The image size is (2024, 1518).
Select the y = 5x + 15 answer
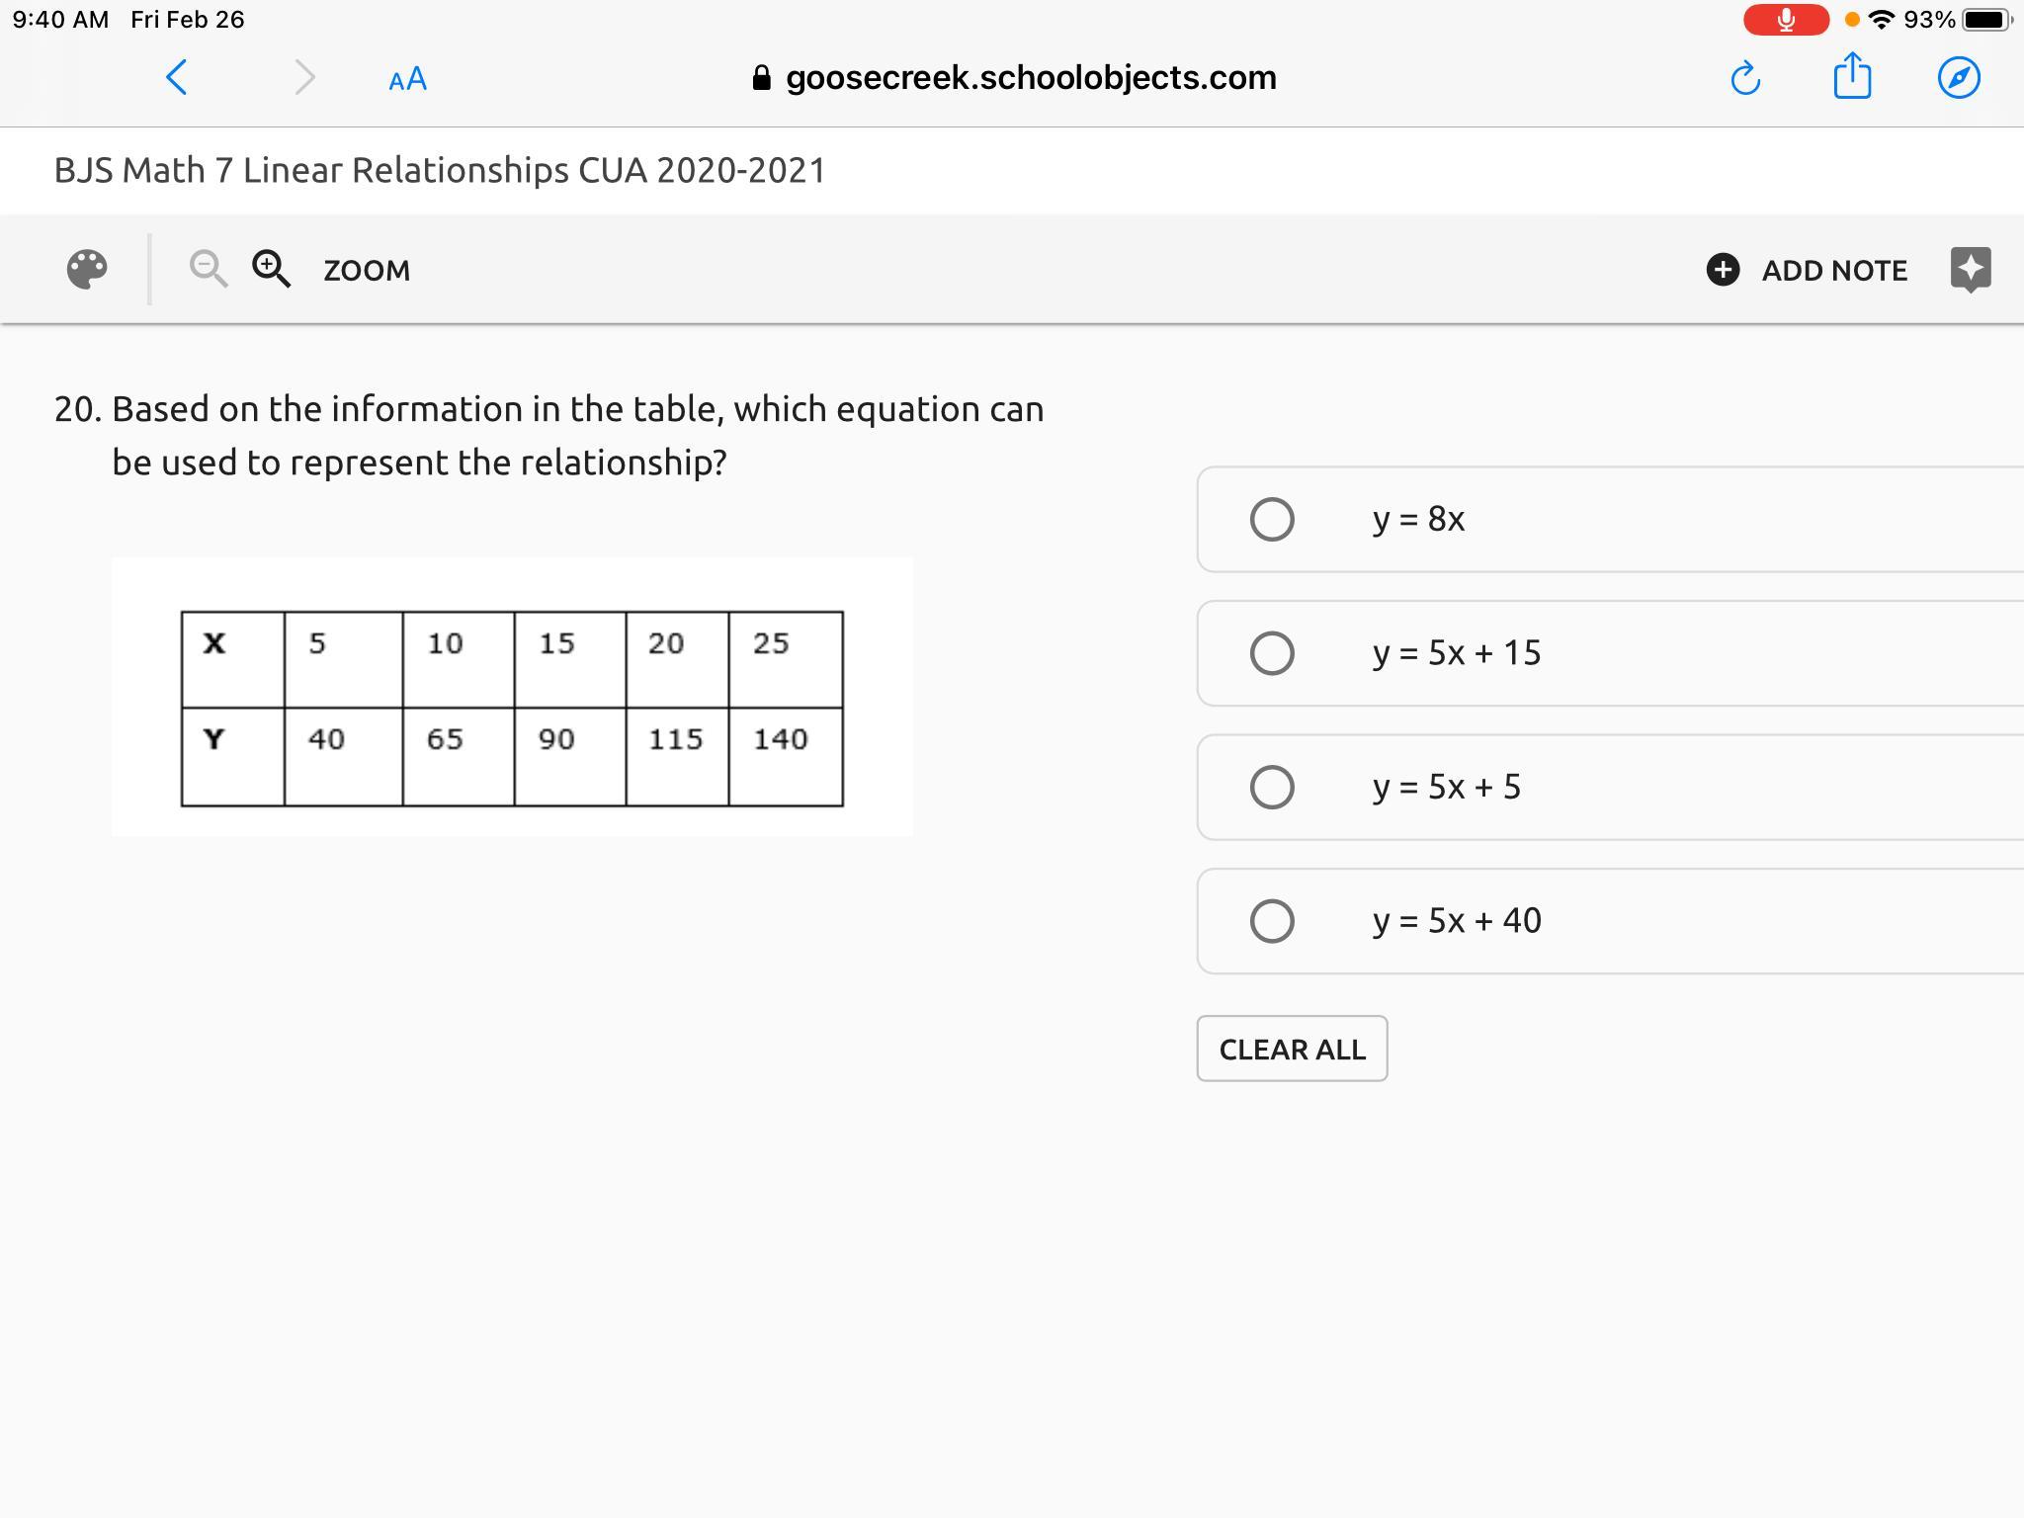coord(1272,653)
